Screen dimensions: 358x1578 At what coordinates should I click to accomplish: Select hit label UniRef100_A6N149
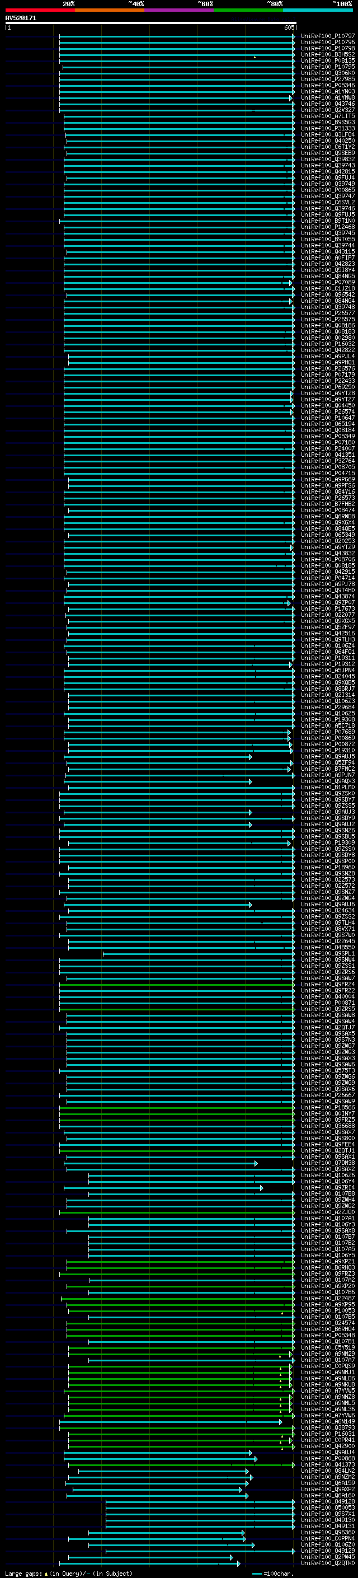(x=328, y=1422)
